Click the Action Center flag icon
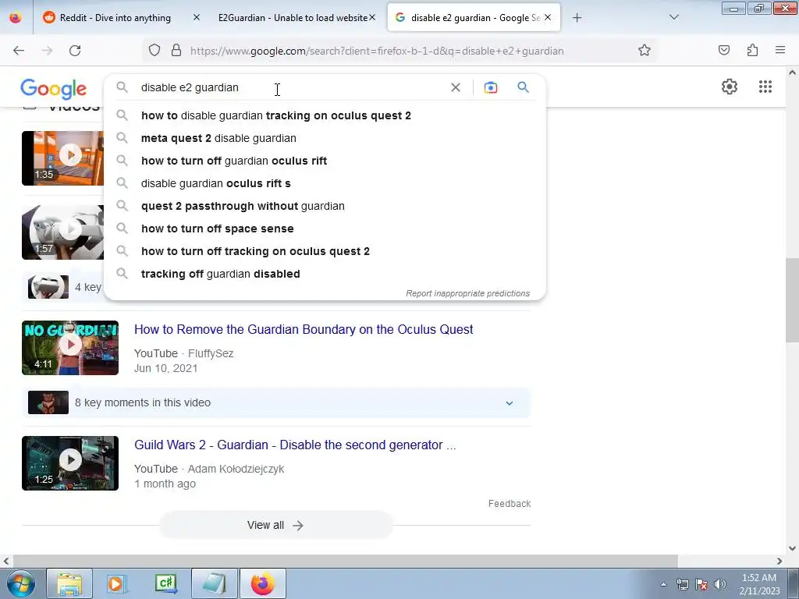Image resolution: width=799 pixels, height=599 pixels. pyautogui.click(x=701, y=584)
